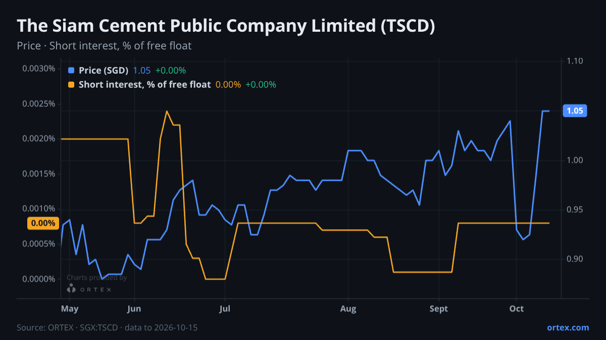
Task: Click the Aug x-axis label
Action: pyautogui.click(x=348, y=308)
